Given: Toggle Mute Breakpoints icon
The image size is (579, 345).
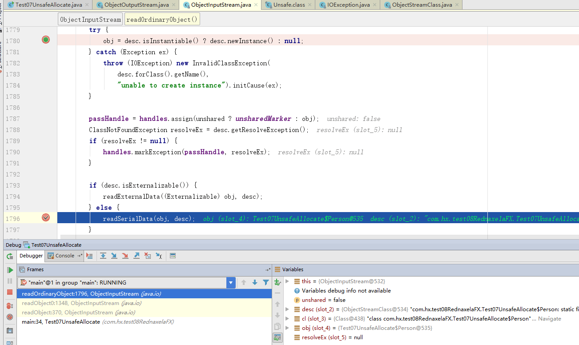Looking at the screenshot, I should pos(9,317).
